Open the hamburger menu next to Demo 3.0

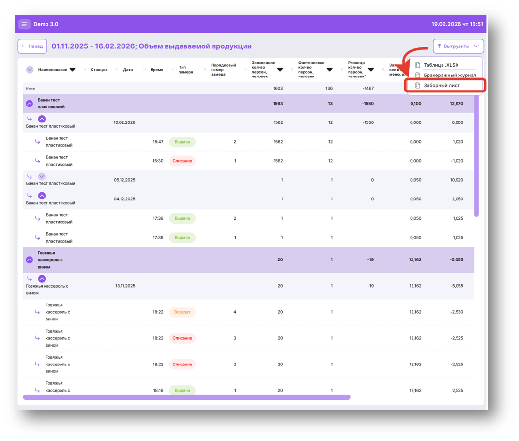tap(25, 24)
